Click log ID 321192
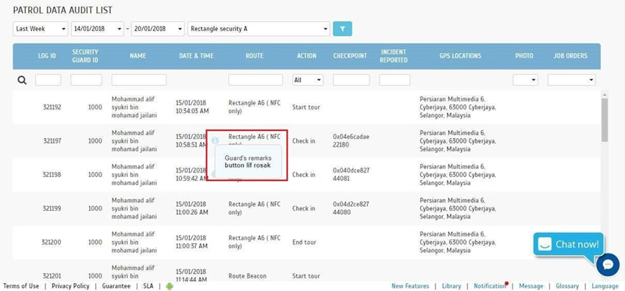Screen dimensions: 625x291 coord(52,107)
